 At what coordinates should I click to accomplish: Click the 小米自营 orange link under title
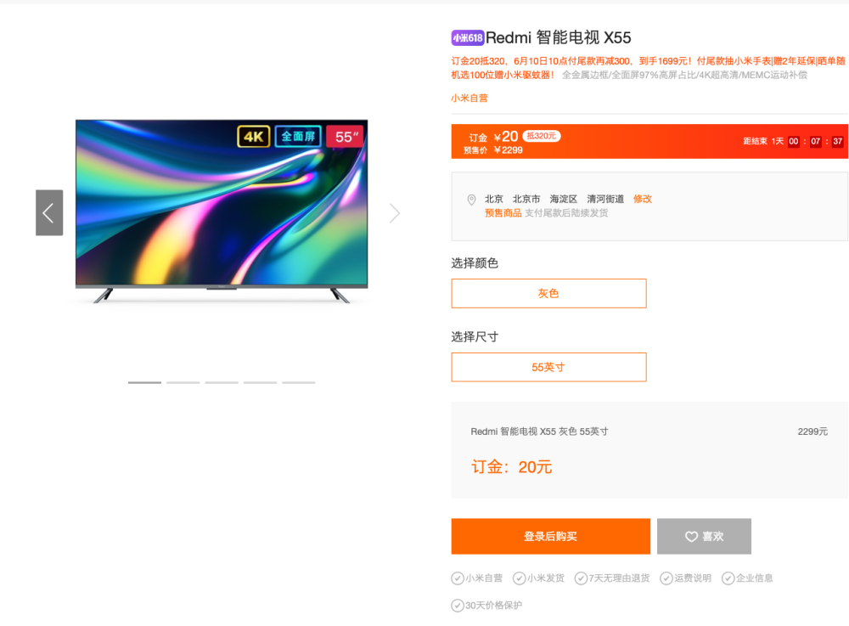click(x=469, y=98)
